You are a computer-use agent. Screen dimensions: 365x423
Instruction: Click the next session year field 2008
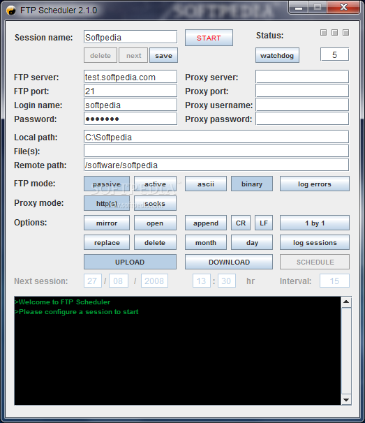[x=154, y=281]
